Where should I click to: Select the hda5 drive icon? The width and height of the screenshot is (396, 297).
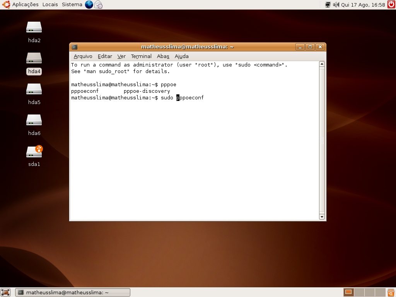tap(34, 89)
